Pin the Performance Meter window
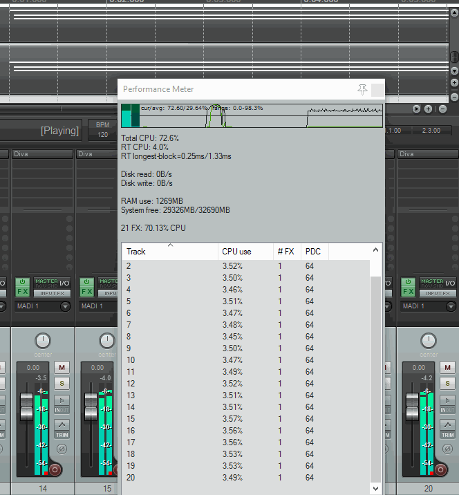This screenshot has height=495, width=459. [362, 89]
